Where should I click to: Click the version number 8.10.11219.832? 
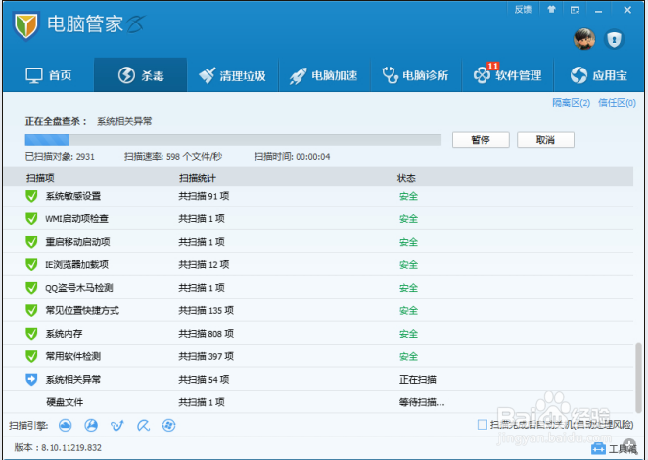[x=71, y=447]
